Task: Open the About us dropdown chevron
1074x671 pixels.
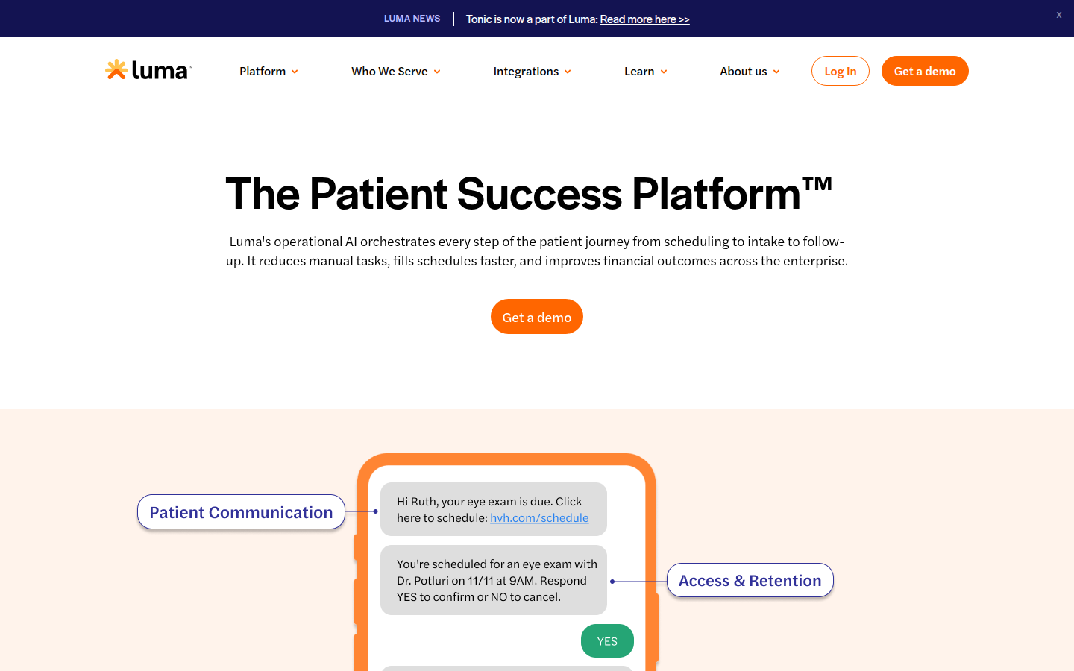Action: point(776,72)
